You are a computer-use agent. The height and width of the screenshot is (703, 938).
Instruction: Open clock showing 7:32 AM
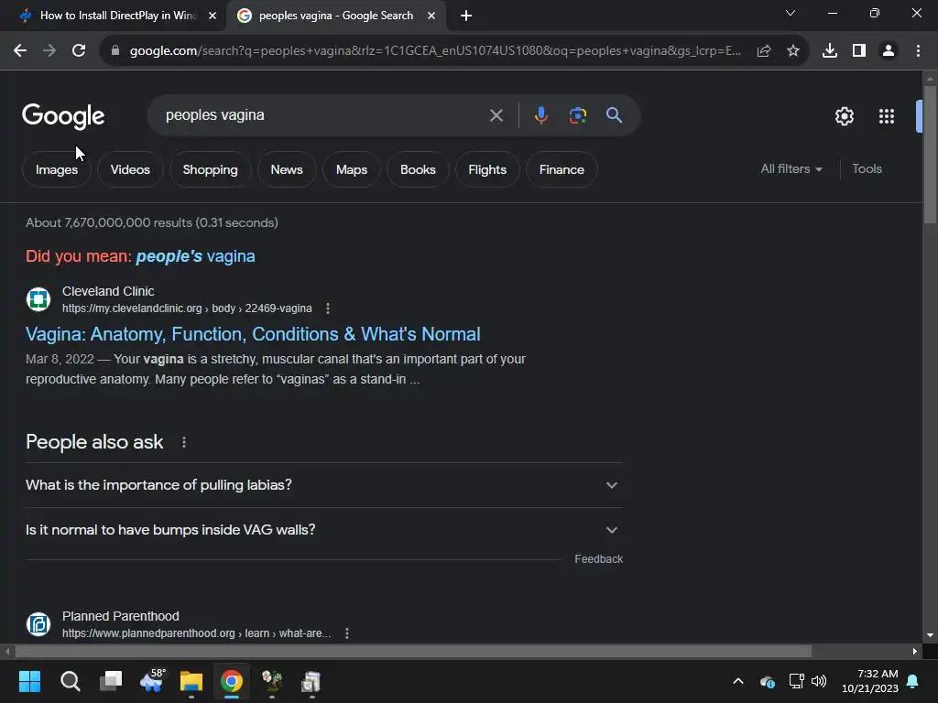point(870,681)
